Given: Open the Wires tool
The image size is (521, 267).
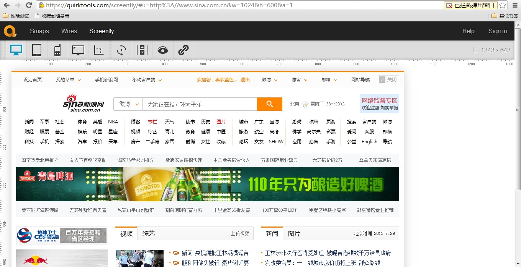Looking at the screenshot, I should [x=69, y=31].
